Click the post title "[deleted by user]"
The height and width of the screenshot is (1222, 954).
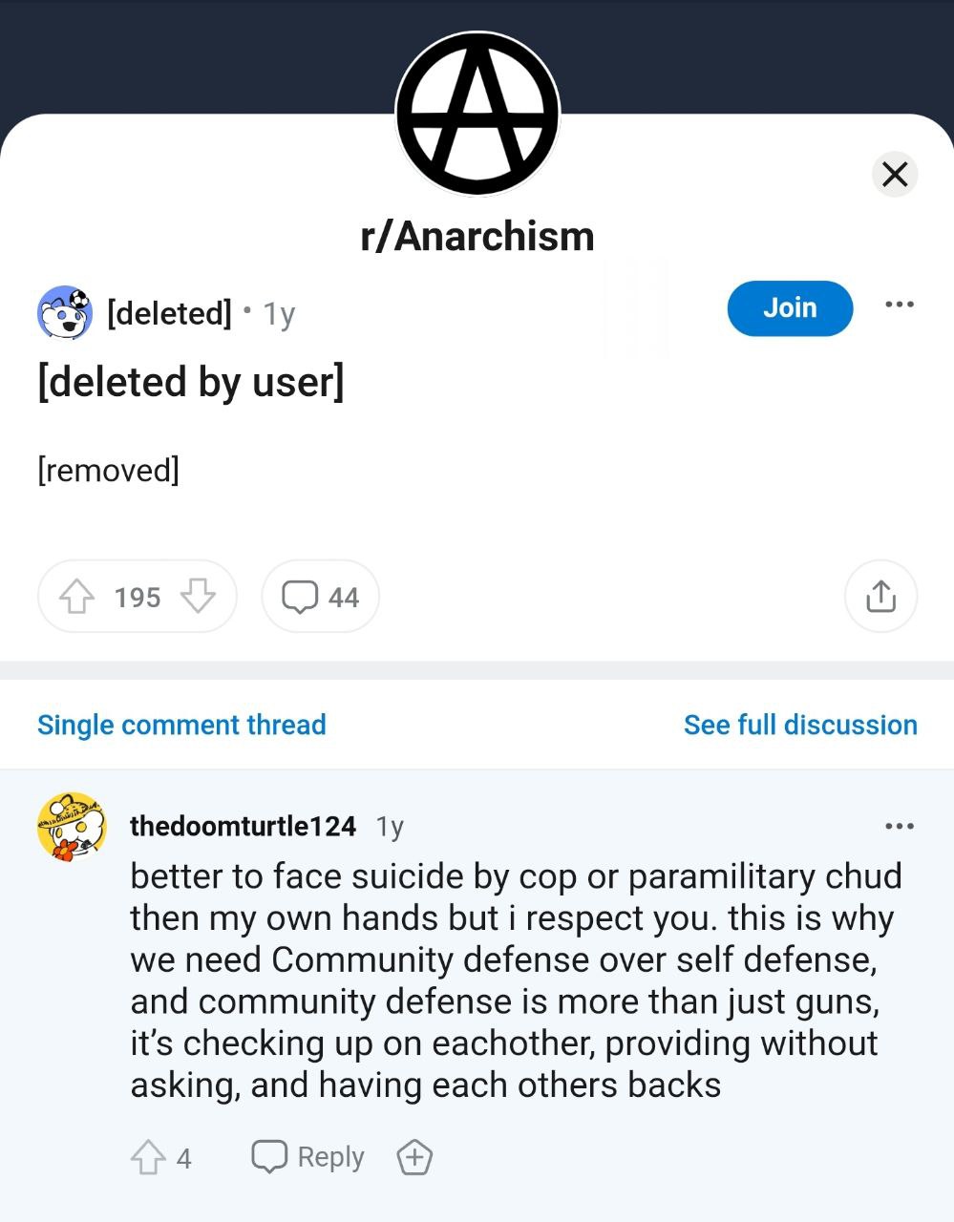pyautogui.click(x=191, y=383)
